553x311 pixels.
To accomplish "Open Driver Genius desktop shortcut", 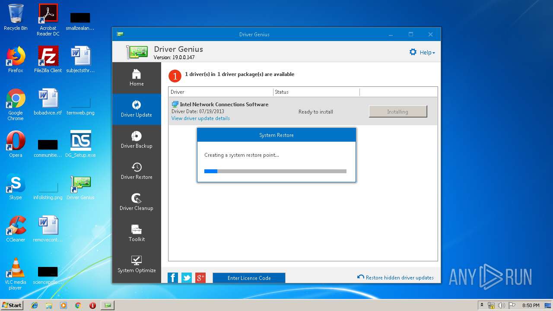I will click(80, 187).
